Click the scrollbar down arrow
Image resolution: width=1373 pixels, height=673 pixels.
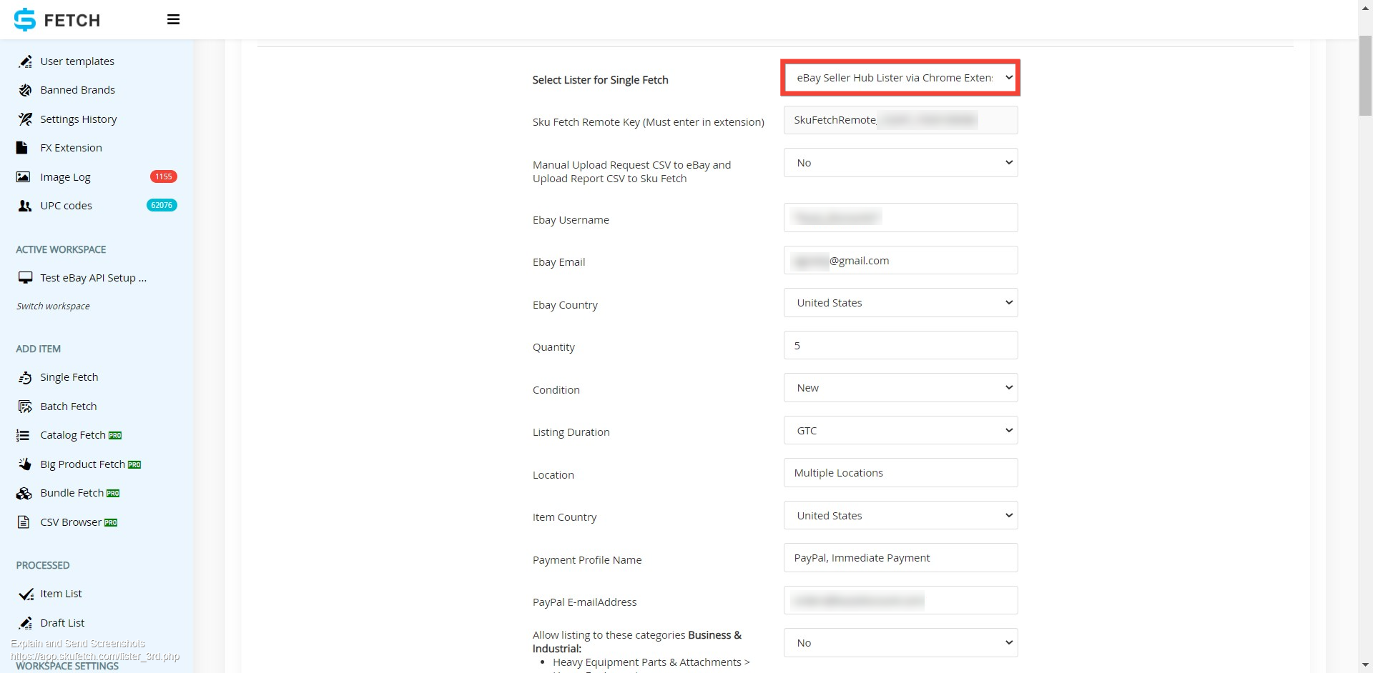click(1365, 666)
